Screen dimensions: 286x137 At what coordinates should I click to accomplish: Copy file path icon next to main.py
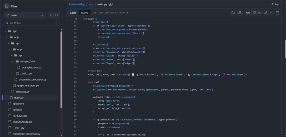coord(111,4)
